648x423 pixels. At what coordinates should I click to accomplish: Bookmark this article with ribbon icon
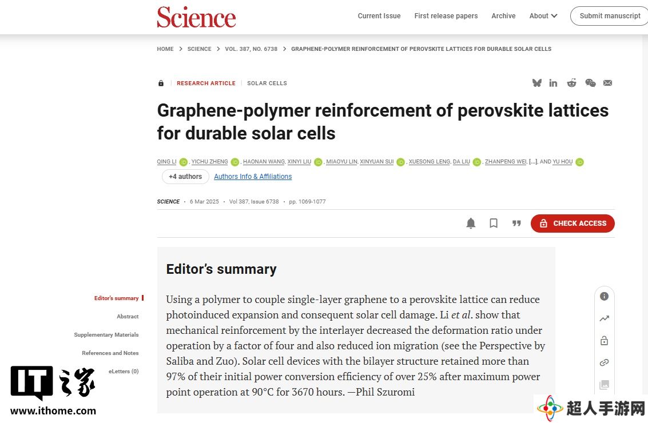[494, 224]
